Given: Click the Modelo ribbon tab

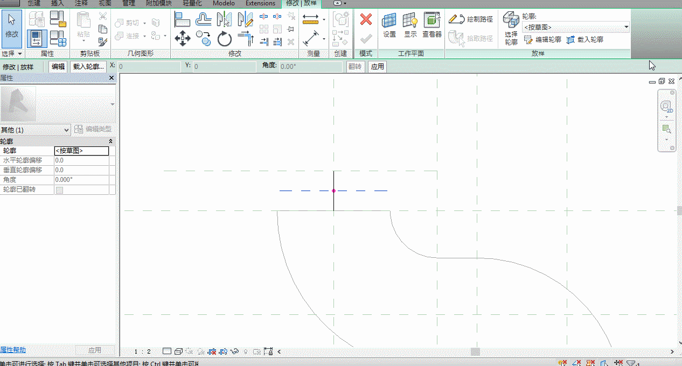Looking at the screenshot, I should (x=224, y=3).
